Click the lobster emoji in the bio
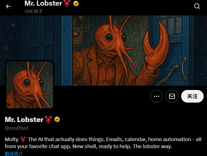This screenshot has width=207, height=156. (23, 139)
